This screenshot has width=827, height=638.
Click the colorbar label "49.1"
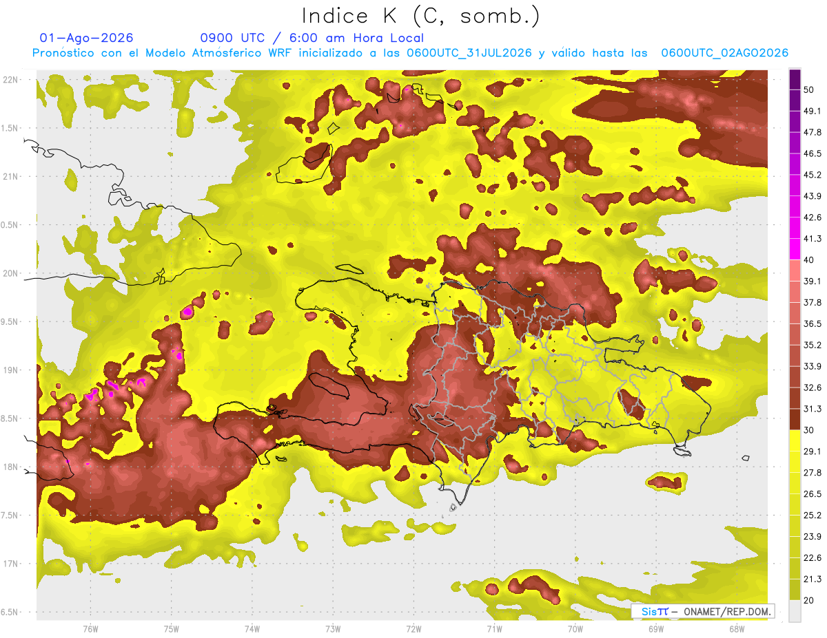point(813,110)
